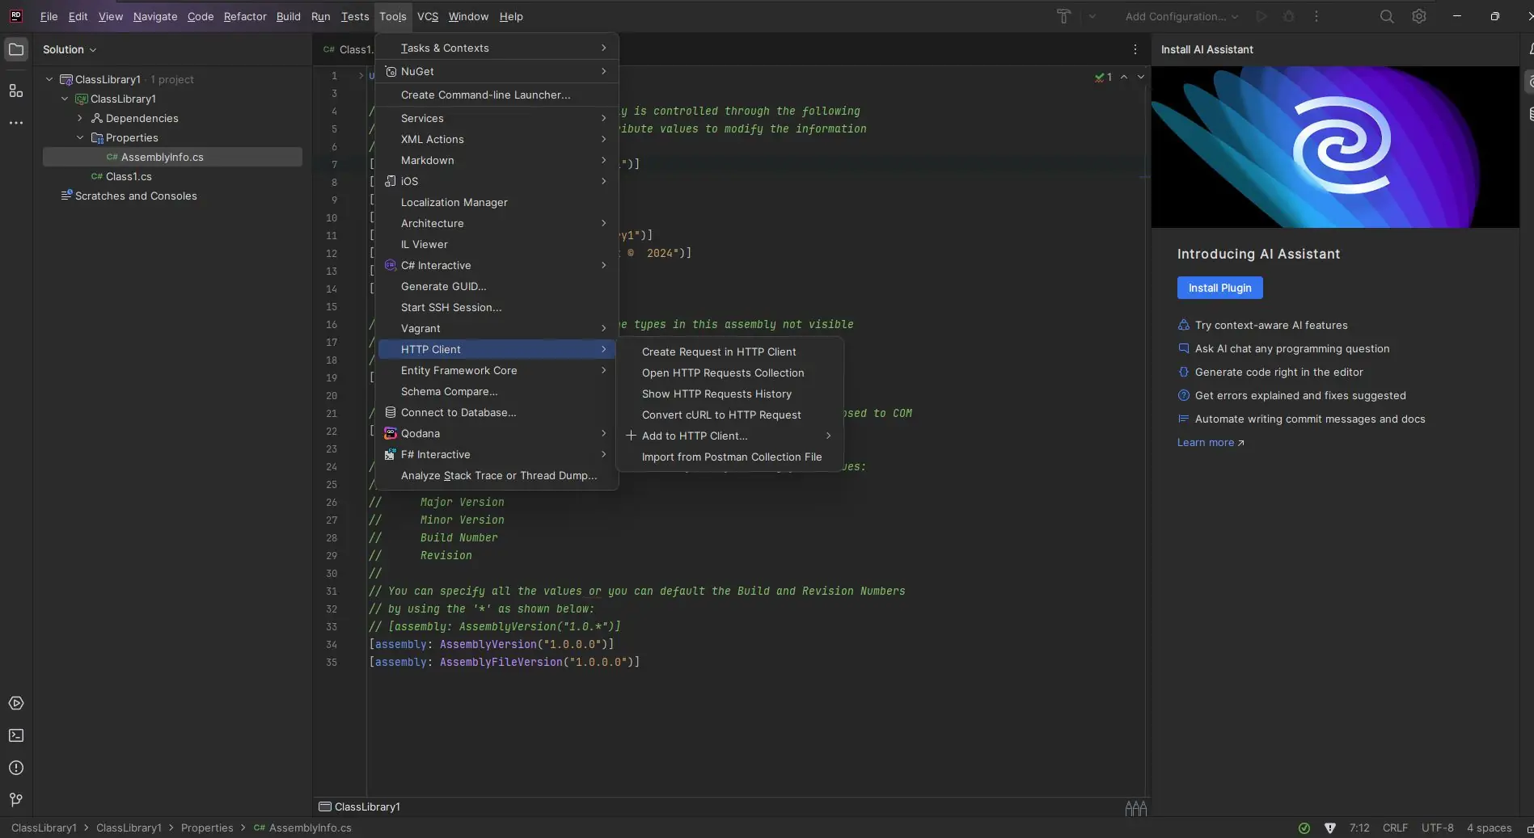Click the build hammer icon in toolbar
This screenshot has height=838, width=1534.
(x=1063, y=16)
